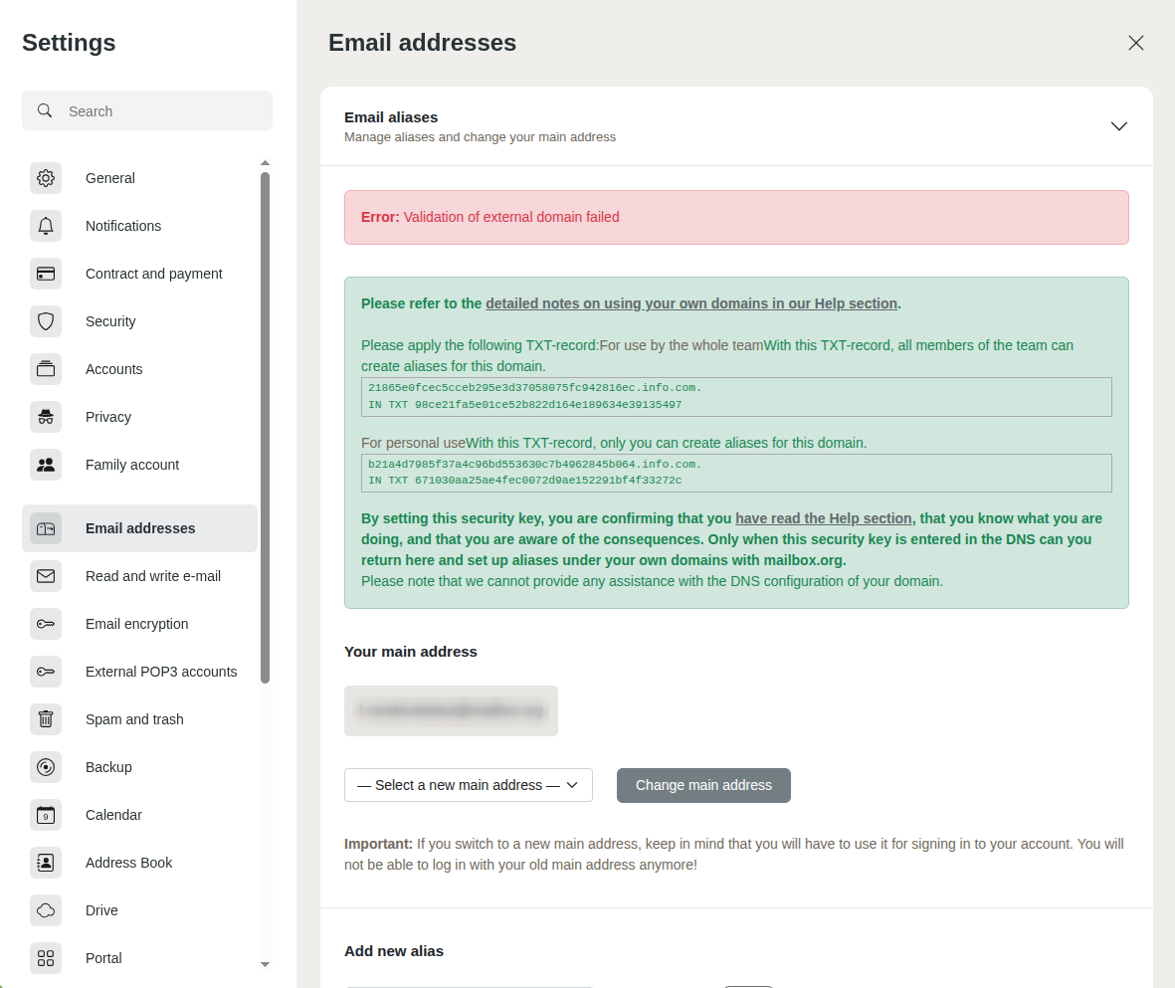Open Contract and payment via the card icon
1175x988 pixels.
[x=46, y=274]
